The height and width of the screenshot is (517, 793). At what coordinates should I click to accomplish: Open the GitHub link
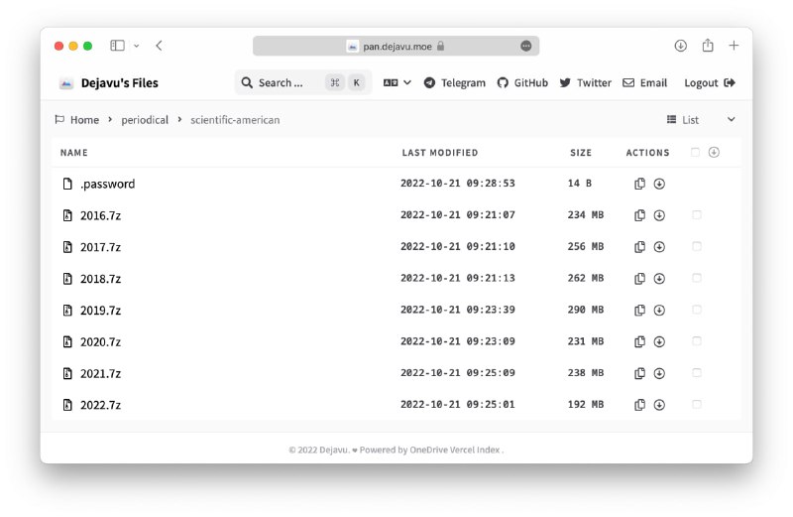(x=522, y=82)
